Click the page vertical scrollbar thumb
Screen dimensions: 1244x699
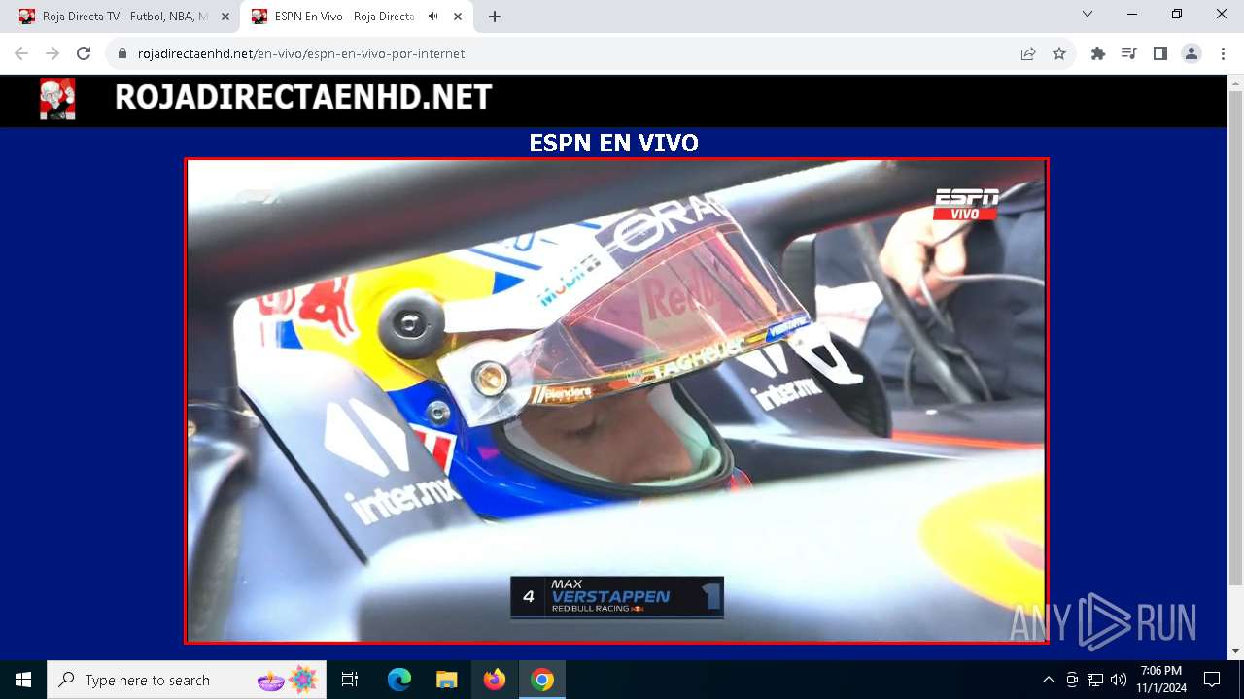click(1235, 339)
